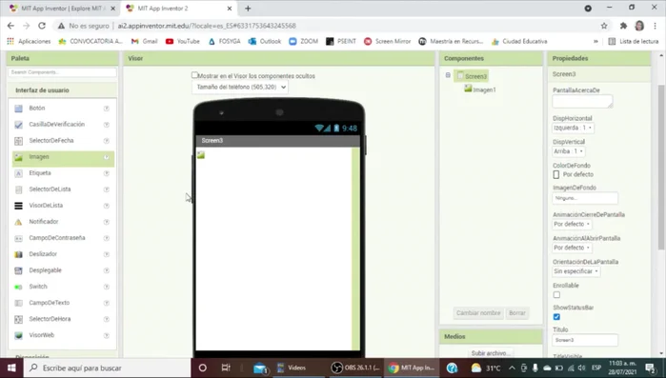This screenshot has width=666, height=378.
Task: Click the browser address bar URL
Action: pyautogui.click(x=207, y=26)
